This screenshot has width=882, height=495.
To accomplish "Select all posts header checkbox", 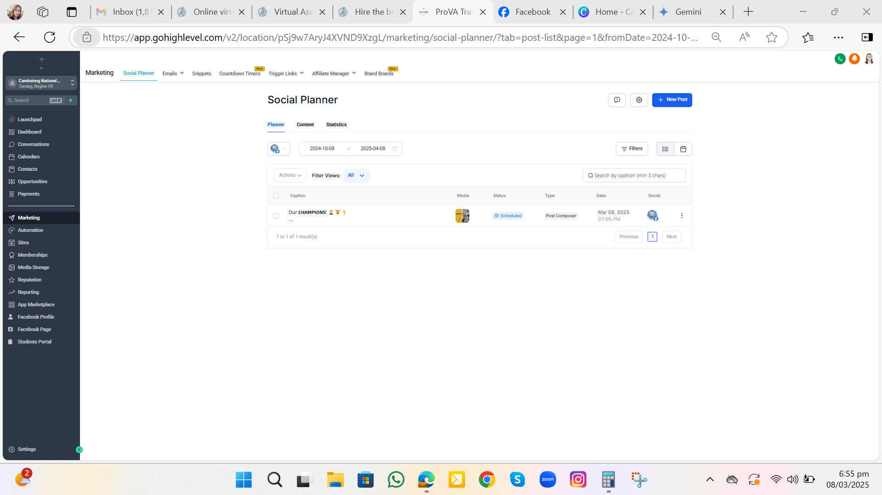I will point(276,196).
